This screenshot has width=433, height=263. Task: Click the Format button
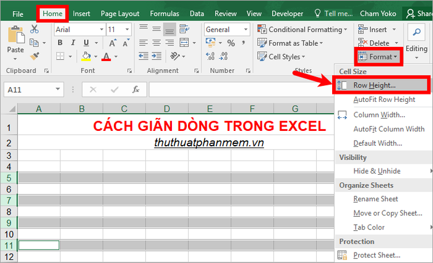(379, 57)
